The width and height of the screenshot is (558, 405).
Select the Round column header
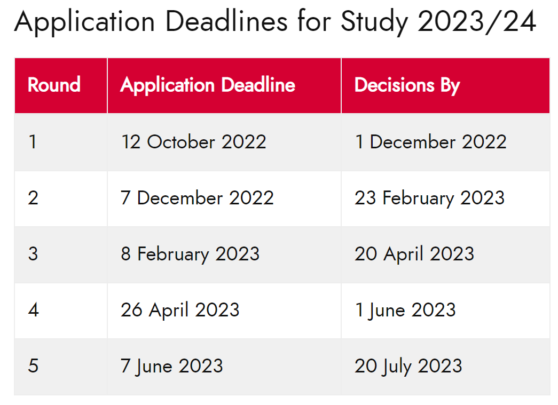tap(61, 86)
